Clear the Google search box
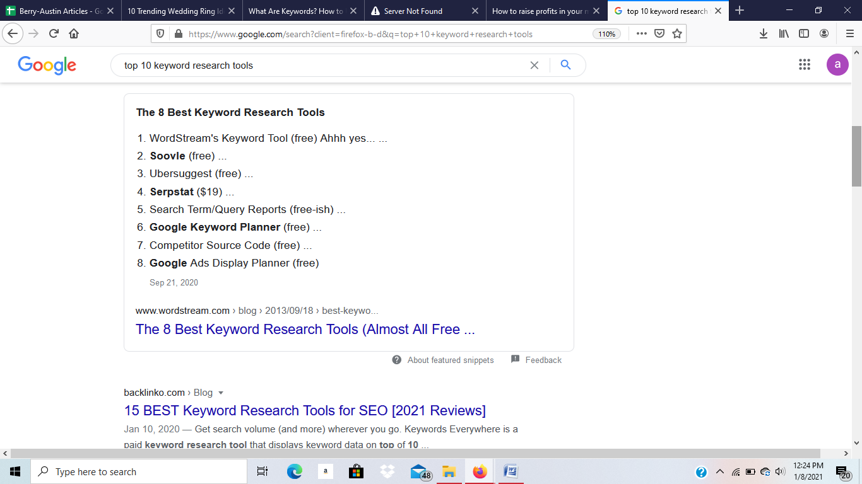The image size is (862, 484). click(x=534, y=65)
